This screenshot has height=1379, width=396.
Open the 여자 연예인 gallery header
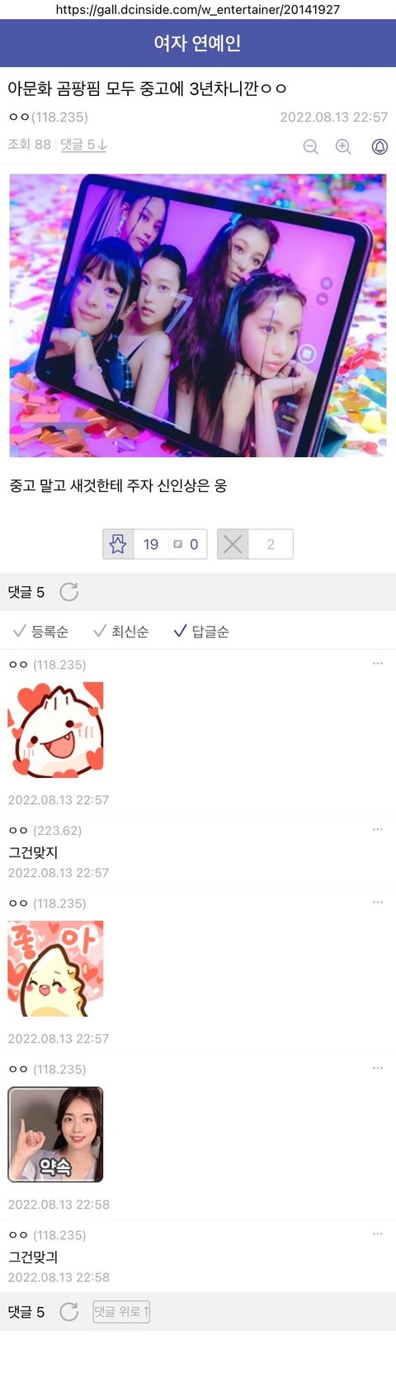(197, 43)
